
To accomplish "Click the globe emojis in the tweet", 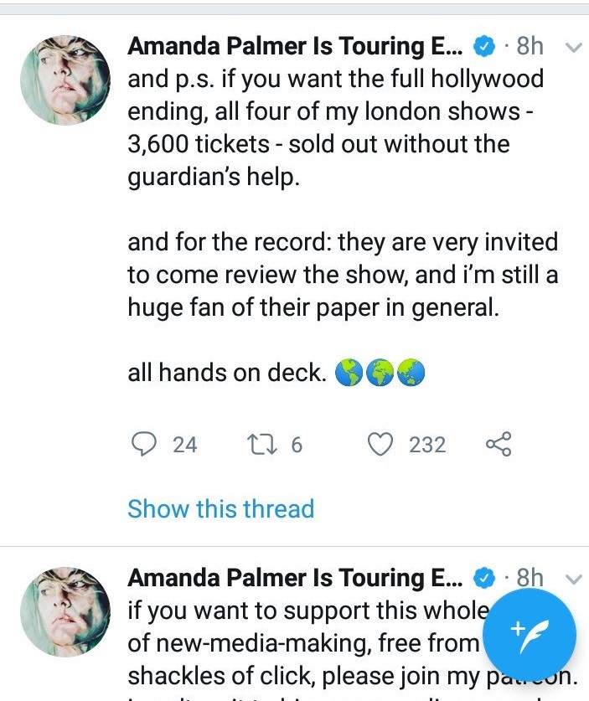I will click(380, 374).
